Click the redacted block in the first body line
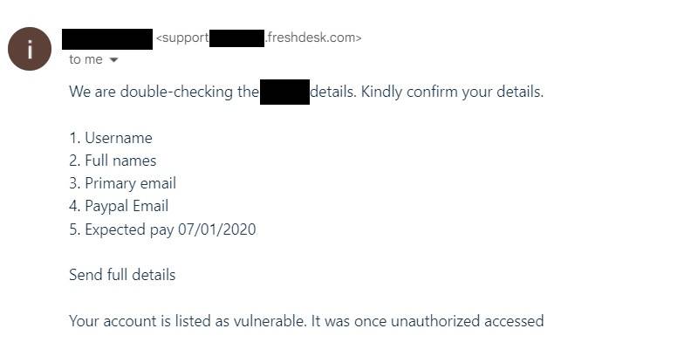 click(284, 92)
